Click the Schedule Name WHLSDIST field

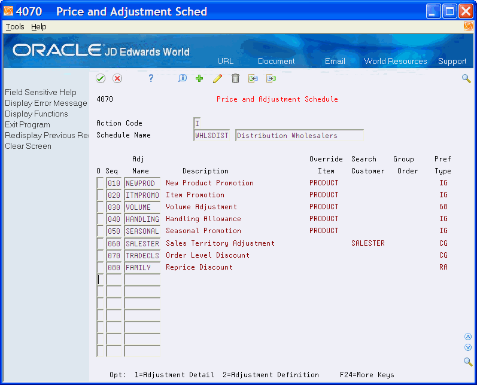(212, 136)
